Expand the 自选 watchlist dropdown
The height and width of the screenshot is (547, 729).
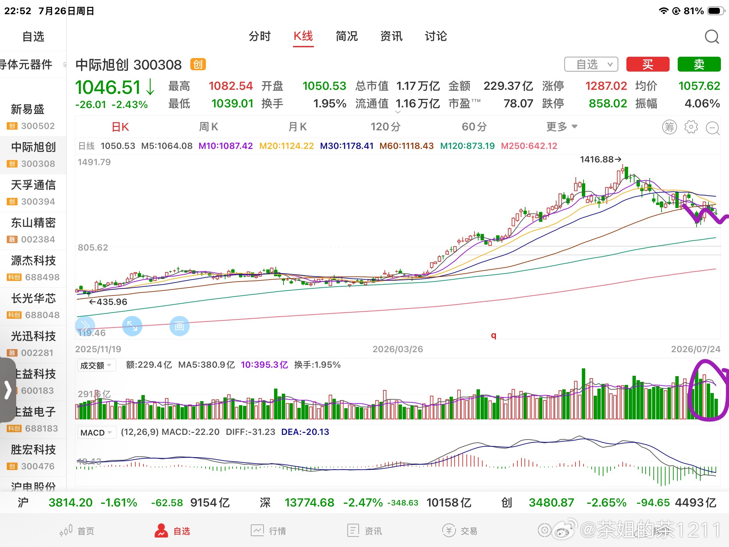click(x=591, y=64)
